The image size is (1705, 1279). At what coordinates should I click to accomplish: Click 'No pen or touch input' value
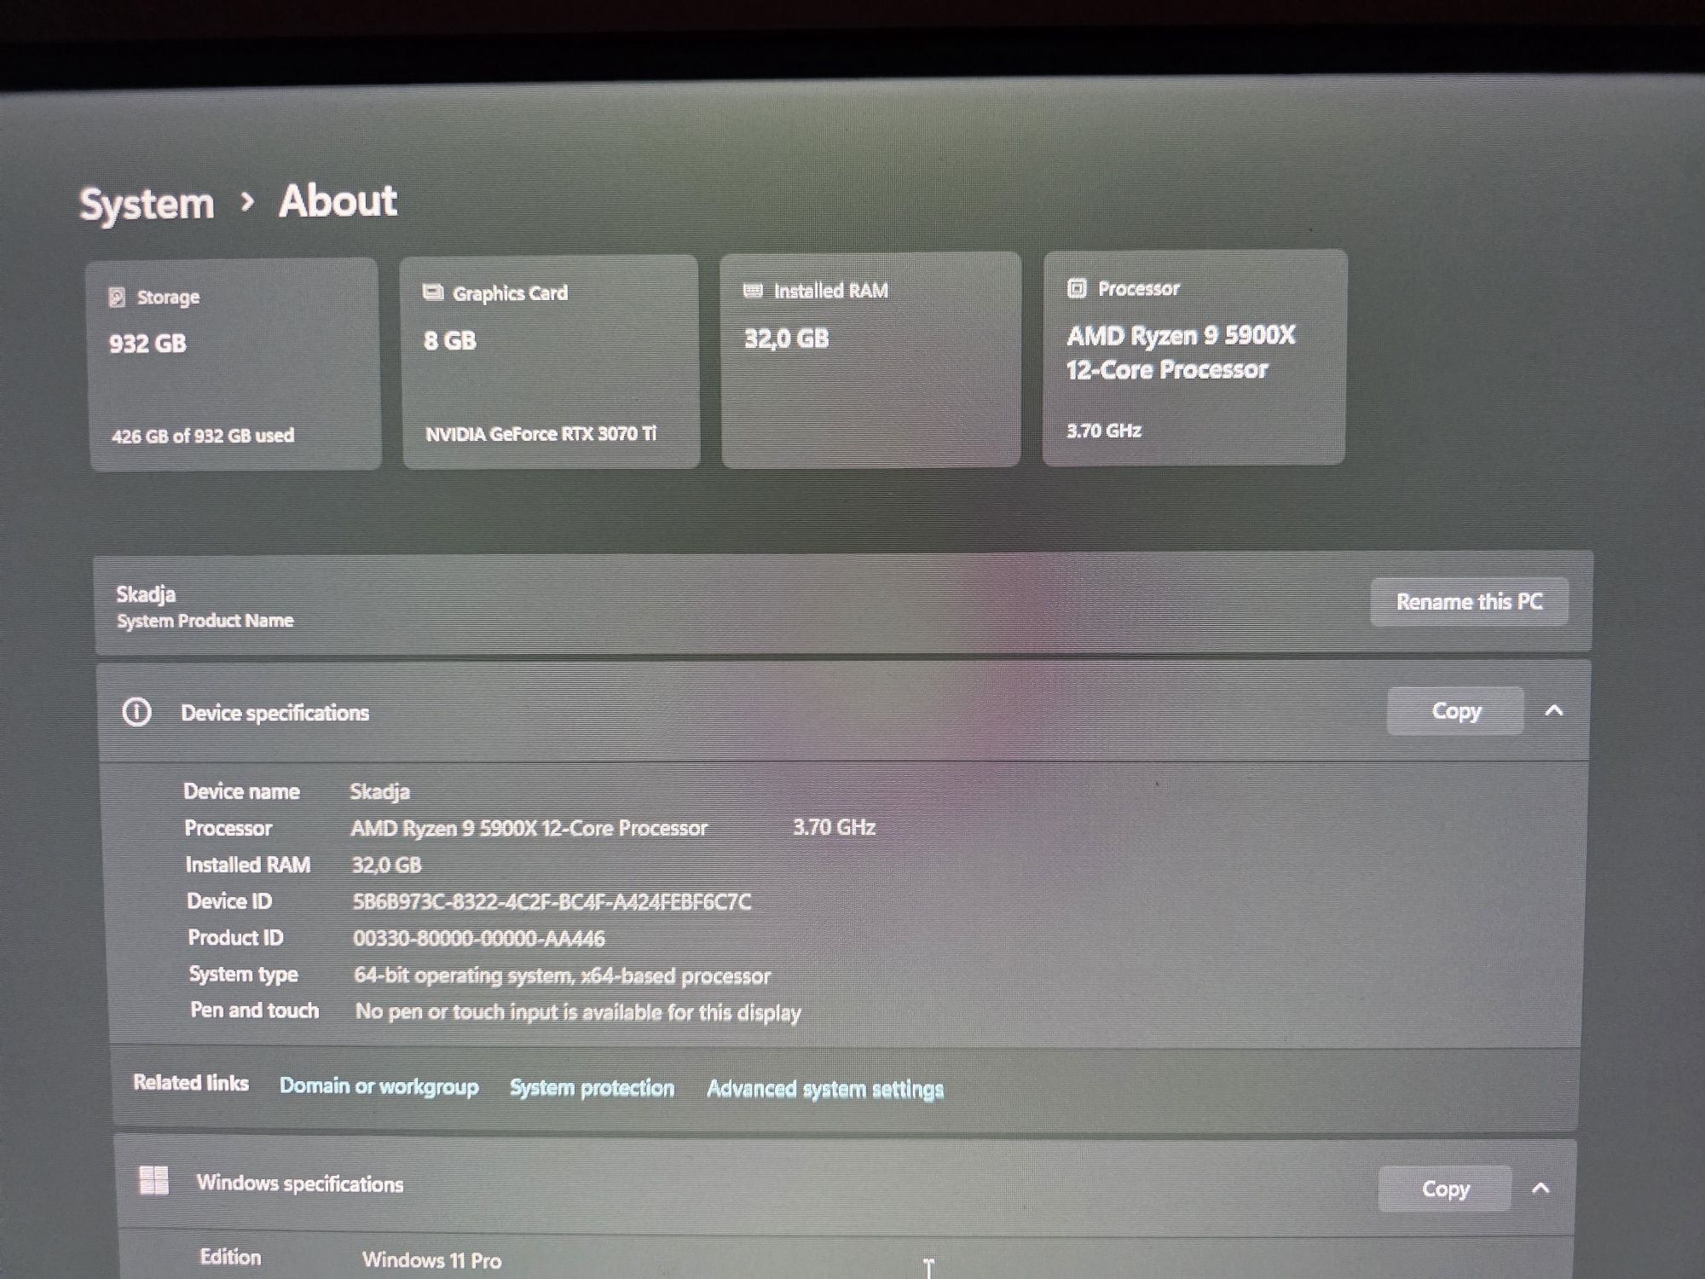578,1012
